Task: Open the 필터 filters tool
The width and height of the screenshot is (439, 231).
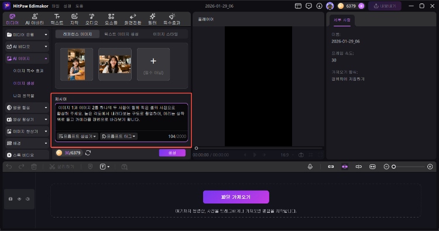Action: pyautogui.click(x=152, y=19)
